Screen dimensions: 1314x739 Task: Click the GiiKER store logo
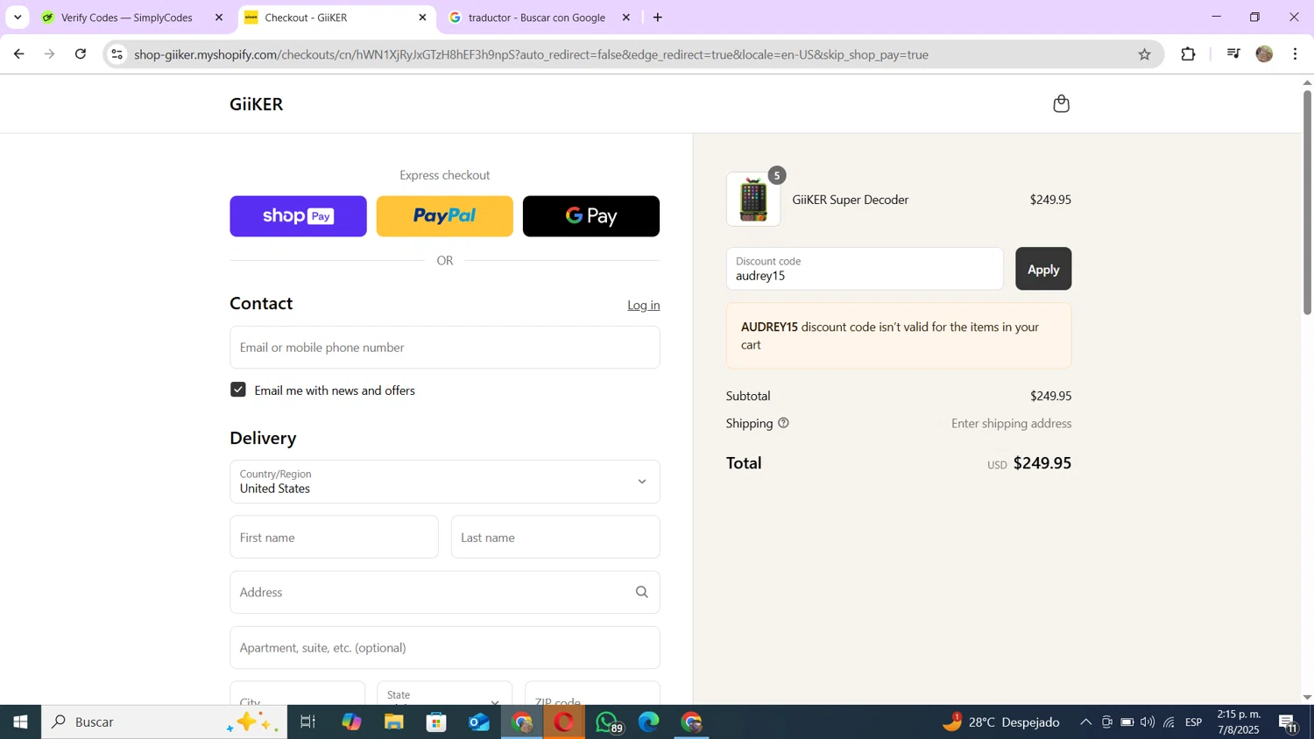click(x=257, y=104)
